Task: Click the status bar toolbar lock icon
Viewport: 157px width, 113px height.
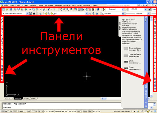Action: [149, 111]
